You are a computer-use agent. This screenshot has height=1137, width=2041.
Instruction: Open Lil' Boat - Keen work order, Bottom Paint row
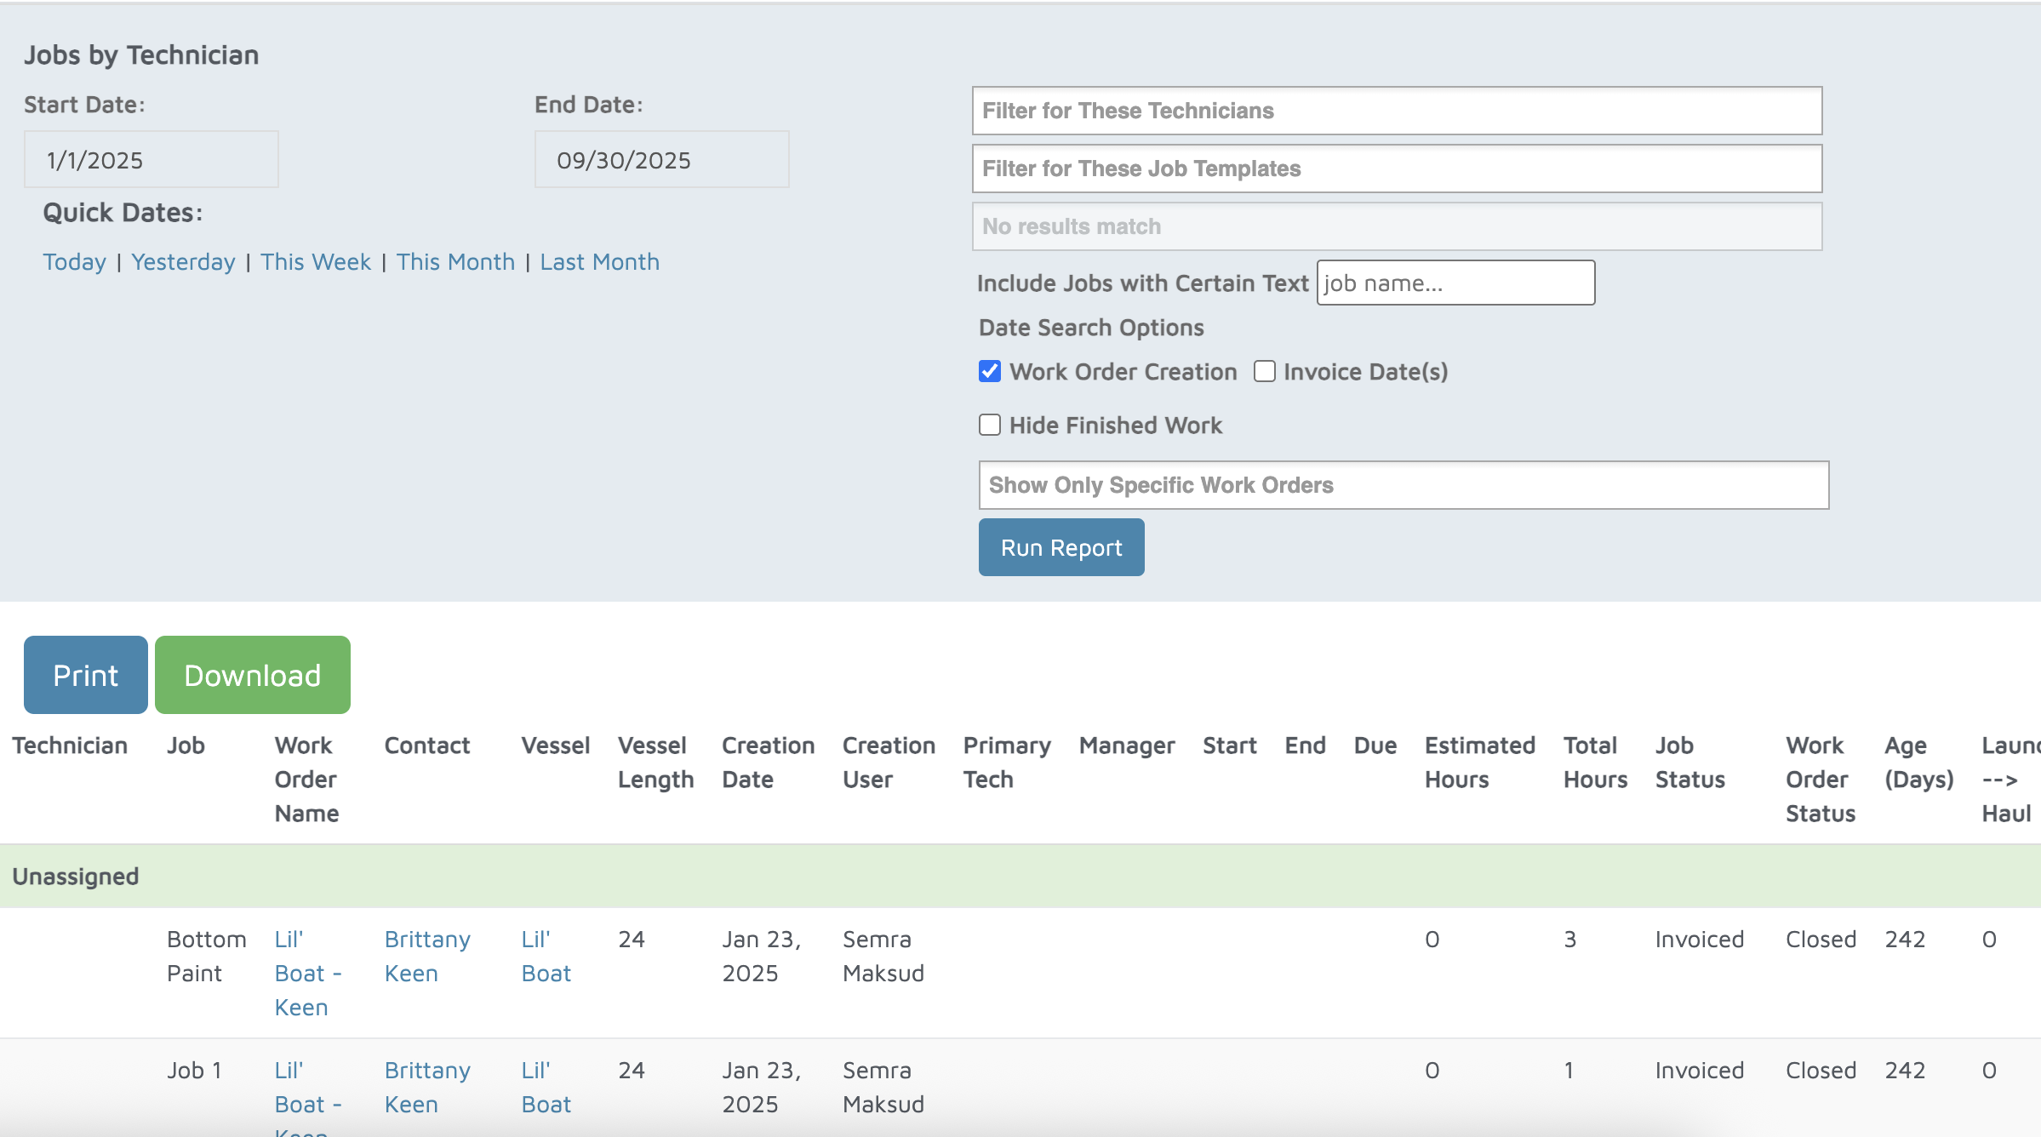pyautogui.click(x=306, y=973)
